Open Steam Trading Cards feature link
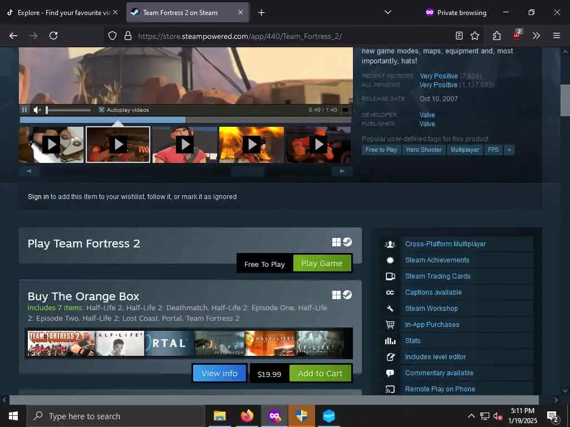570x427 pixels. pyautogui.click(x=438, y=276)
